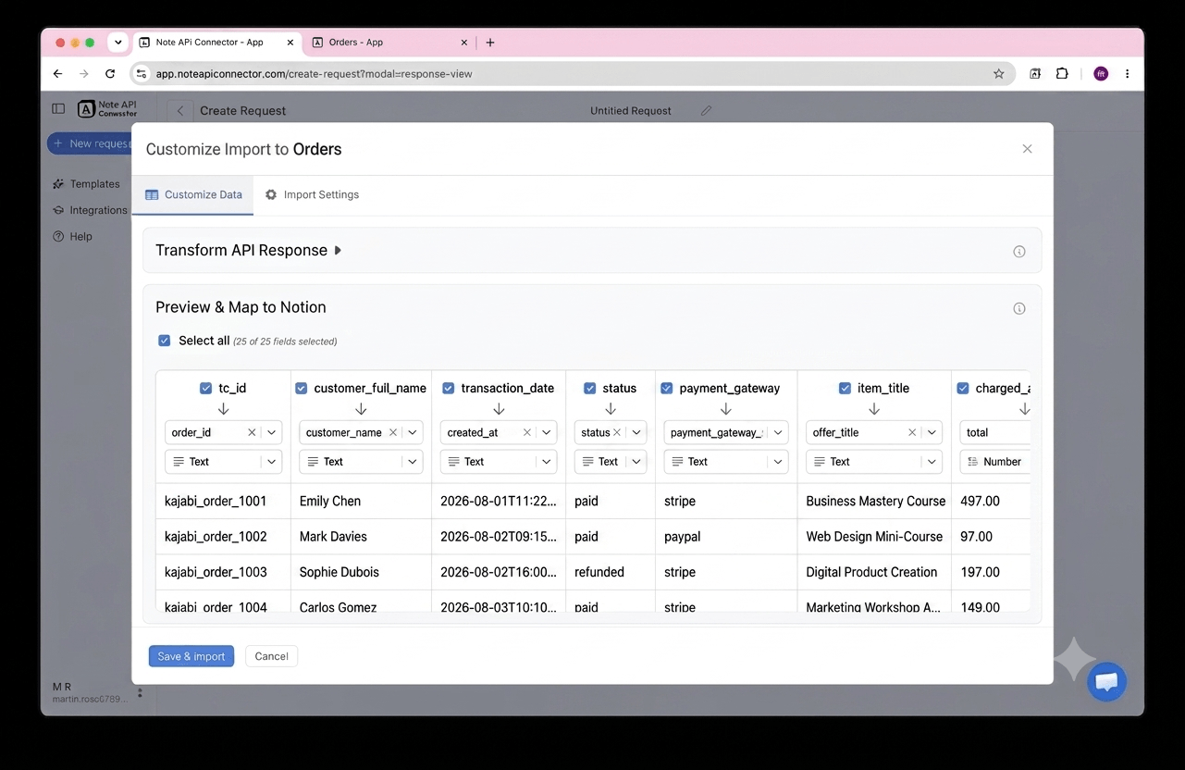The width and height of the screenshot is (1185, 770).
Task: Uncheck the charged_a column checkbox
Action: pos(963,389)
